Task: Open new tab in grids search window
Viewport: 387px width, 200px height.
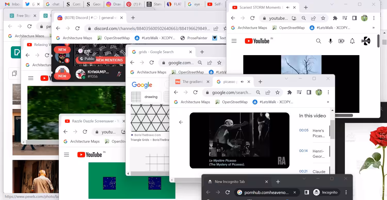Action: (x=202, y=52)
